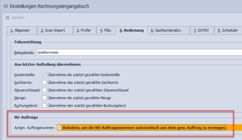Show the 8. Scheduler tab

228,31
